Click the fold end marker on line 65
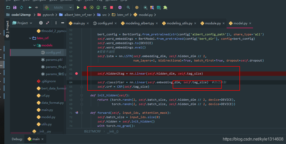 pos(82,87)
